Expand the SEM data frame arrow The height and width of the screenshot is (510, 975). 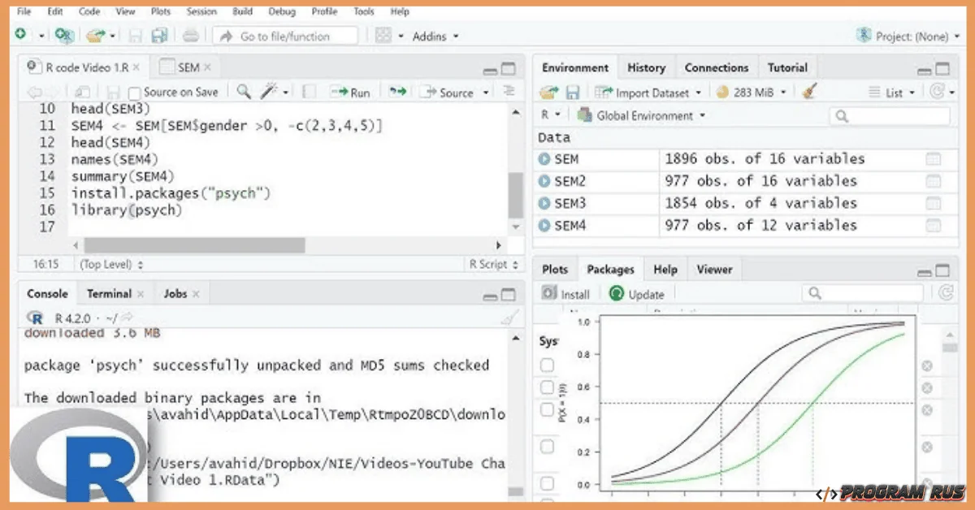(x=544, y=159)
